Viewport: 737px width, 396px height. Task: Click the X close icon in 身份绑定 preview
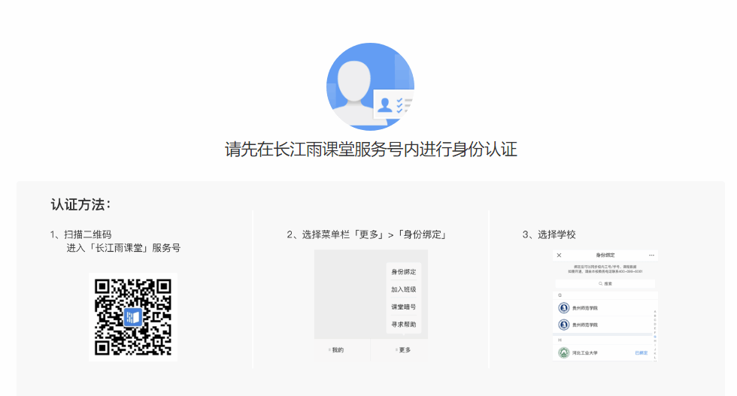[559, 255]
